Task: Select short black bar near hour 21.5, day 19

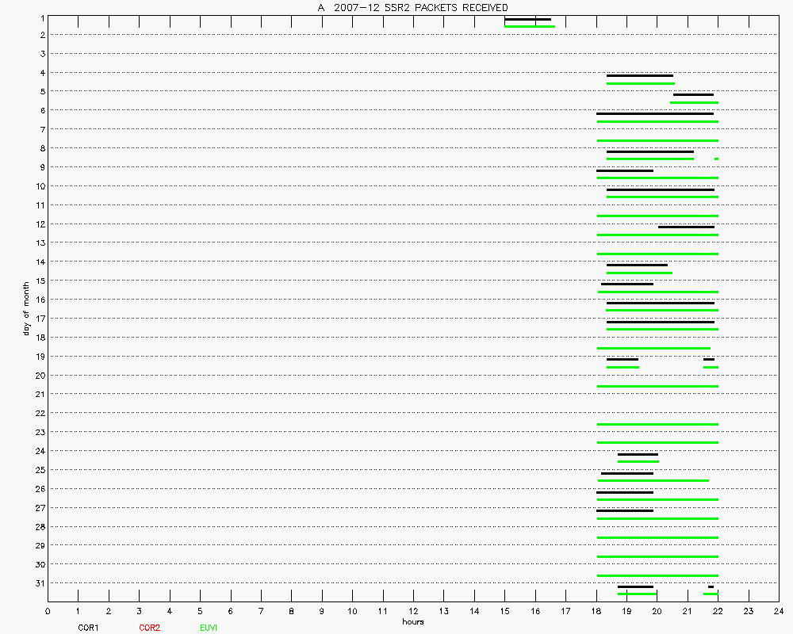Action: click(708, 360)
